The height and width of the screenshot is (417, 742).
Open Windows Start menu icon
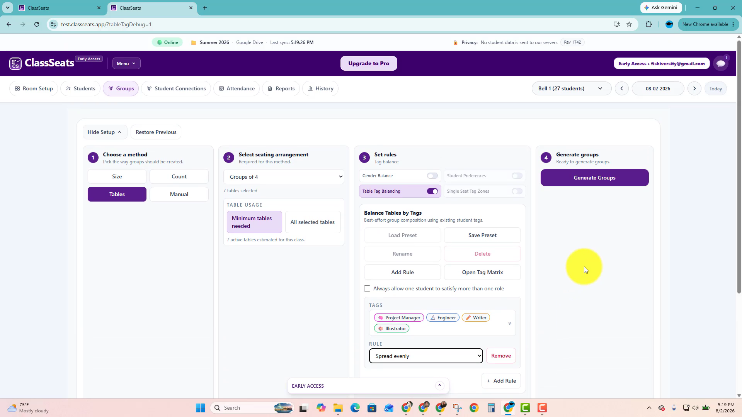coord(200,408)
